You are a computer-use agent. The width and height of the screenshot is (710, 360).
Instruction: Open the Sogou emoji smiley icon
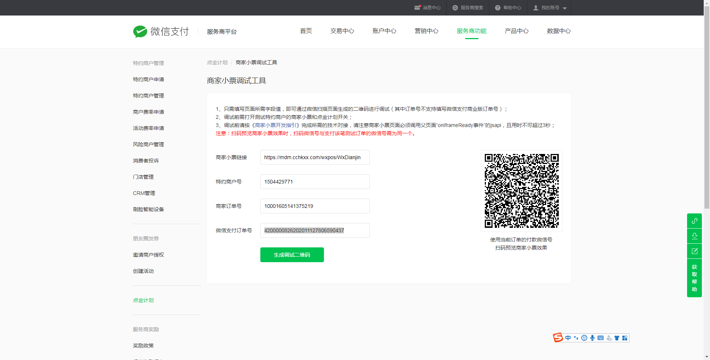click(x=584, y=338)
